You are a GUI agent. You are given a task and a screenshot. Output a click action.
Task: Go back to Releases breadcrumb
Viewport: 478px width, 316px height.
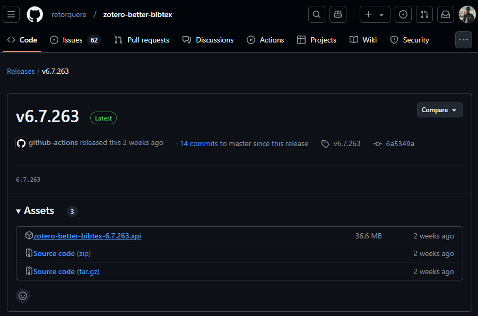[21, 71]
